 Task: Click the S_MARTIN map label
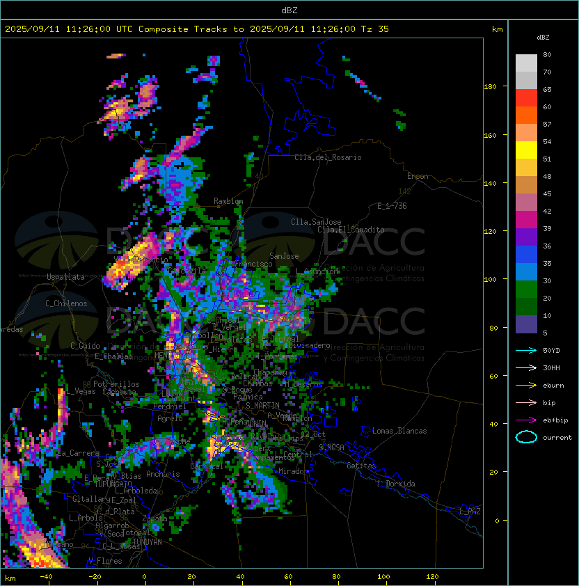coord(263,406)
